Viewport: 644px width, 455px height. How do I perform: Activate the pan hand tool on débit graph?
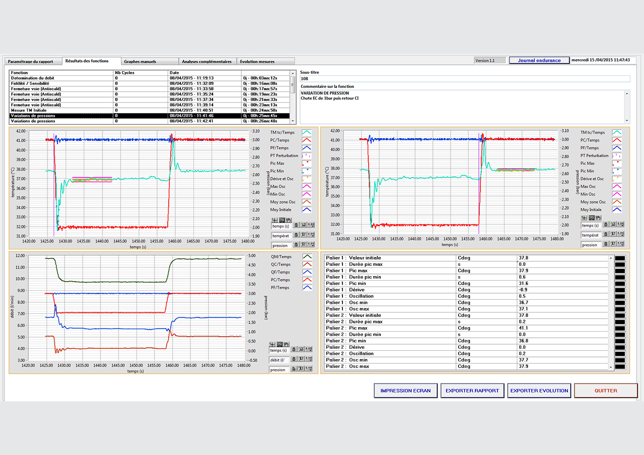[x=286, y=344]
